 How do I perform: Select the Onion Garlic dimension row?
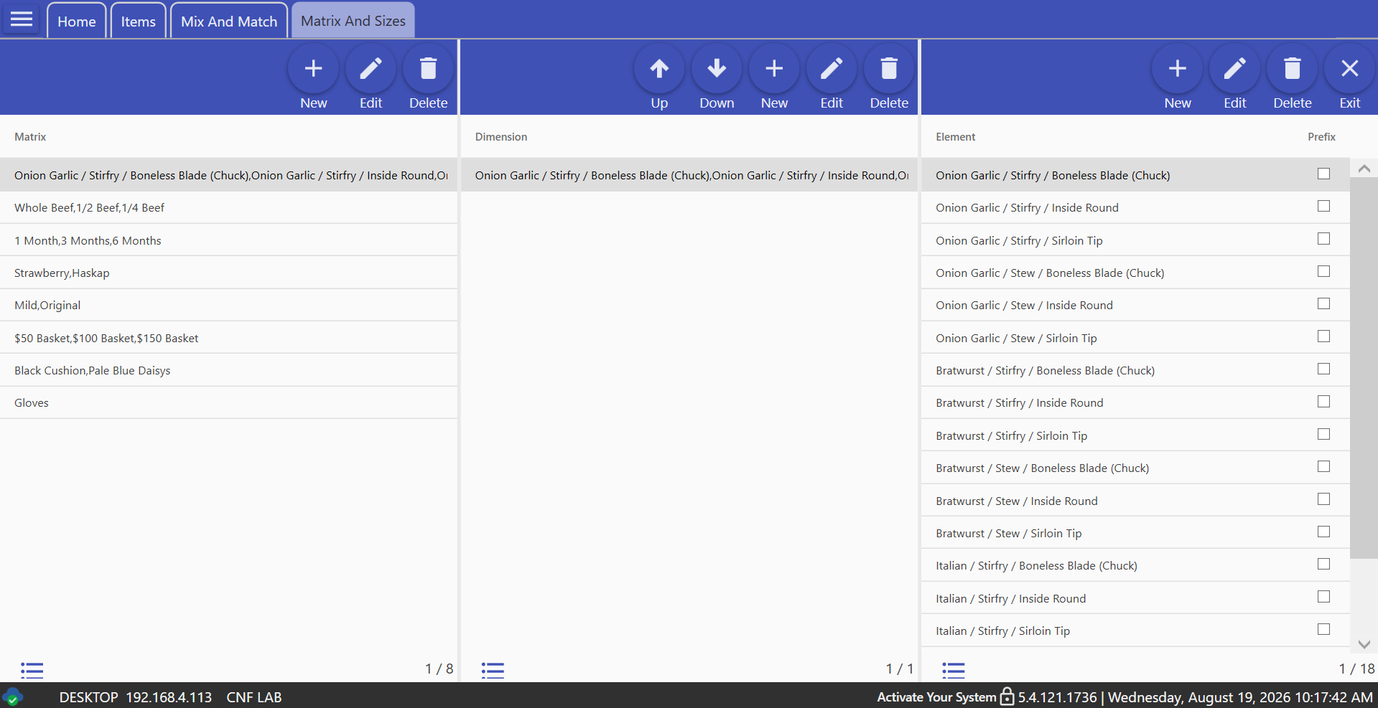click(689, 175)
